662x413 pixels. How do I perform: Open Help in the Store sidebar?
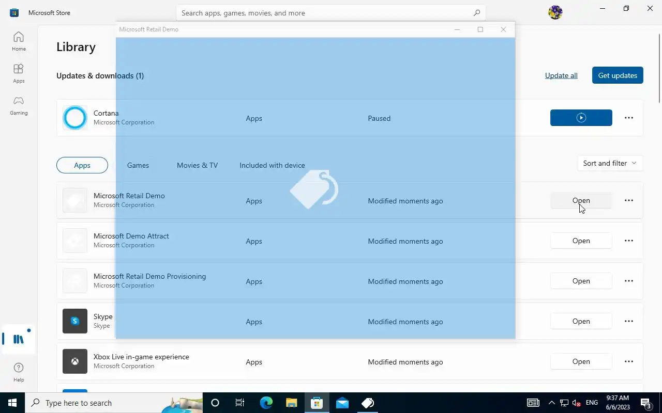tap(19, 372)
